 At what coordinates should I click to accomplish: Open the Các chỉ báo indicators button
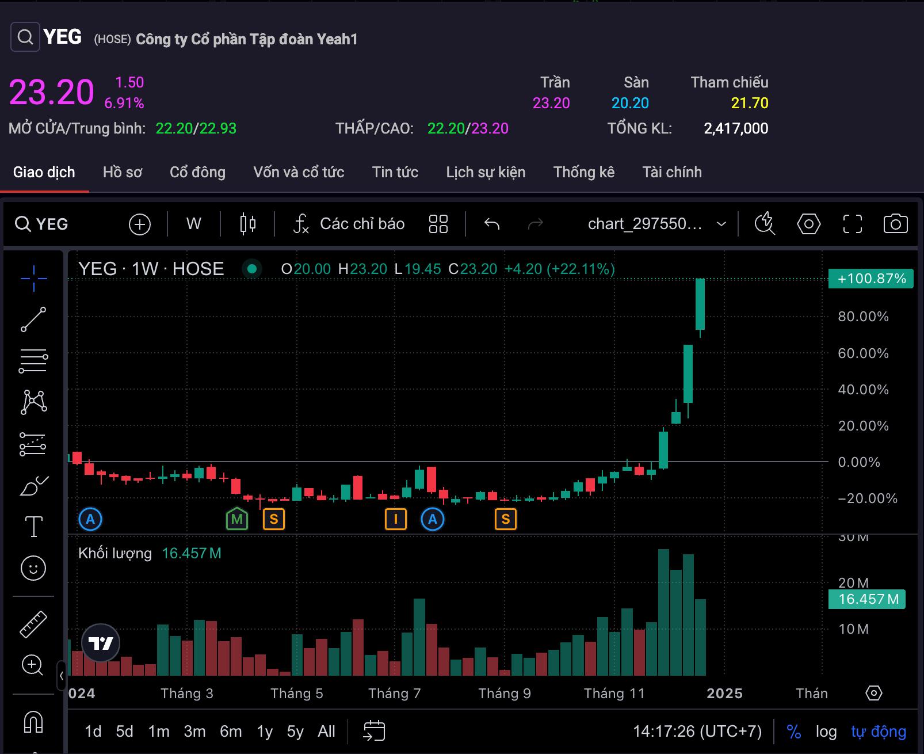pyautogui.click(x=349, y=224)
